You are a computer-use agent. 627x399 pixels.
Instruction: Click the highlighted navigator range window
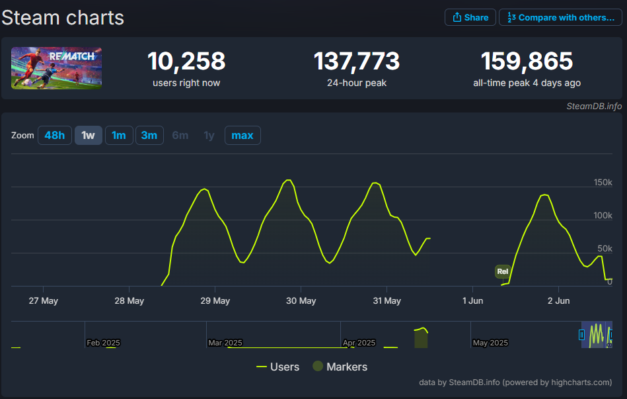coord(597,335)
